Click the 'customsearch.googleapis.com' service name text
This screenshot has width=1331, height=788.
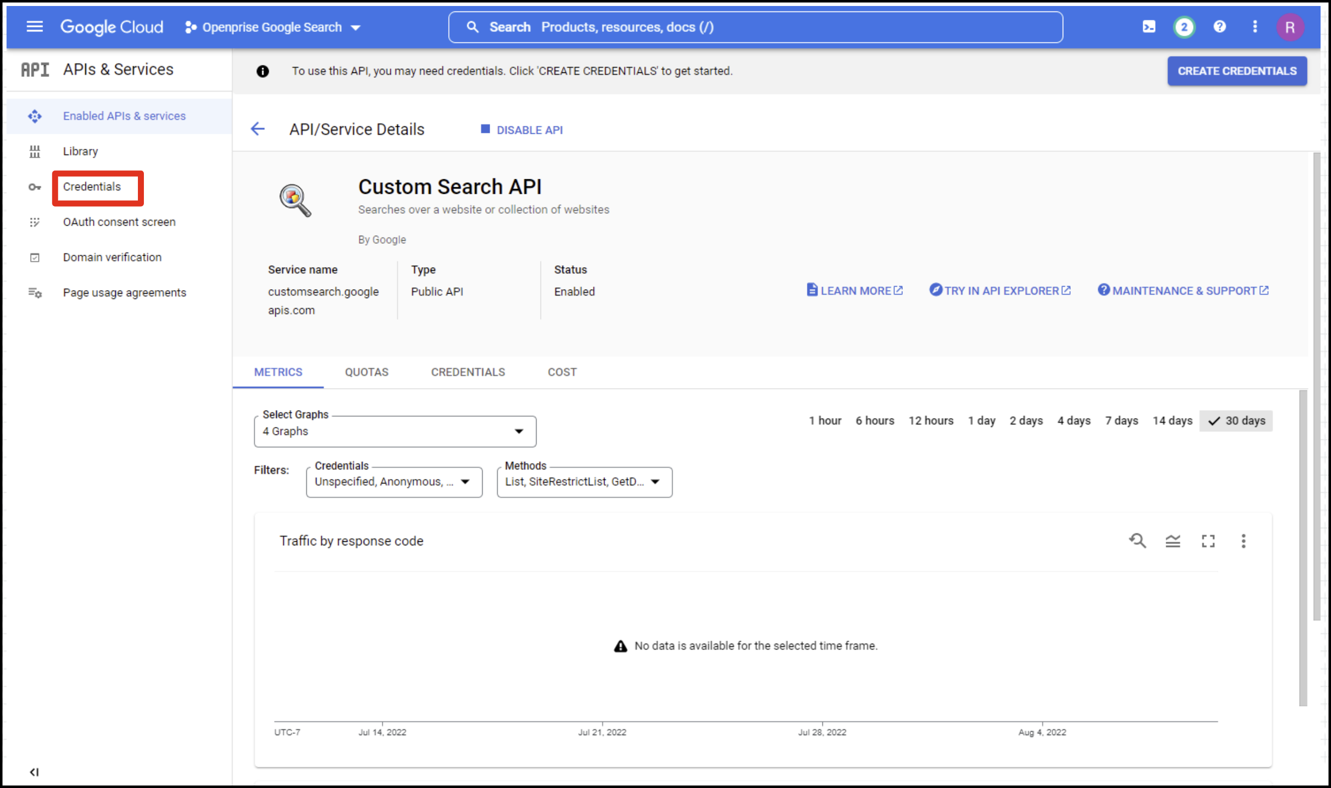[x=323, y=301]
